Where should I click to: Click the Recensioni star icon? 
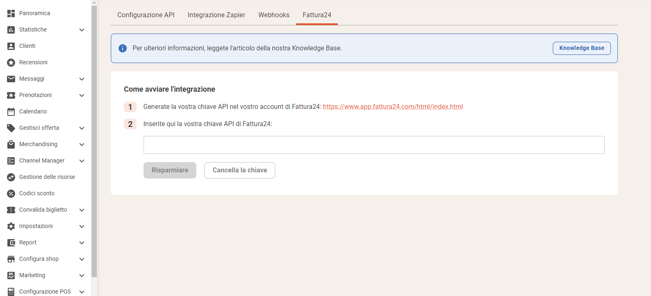[x=11, y=63]
